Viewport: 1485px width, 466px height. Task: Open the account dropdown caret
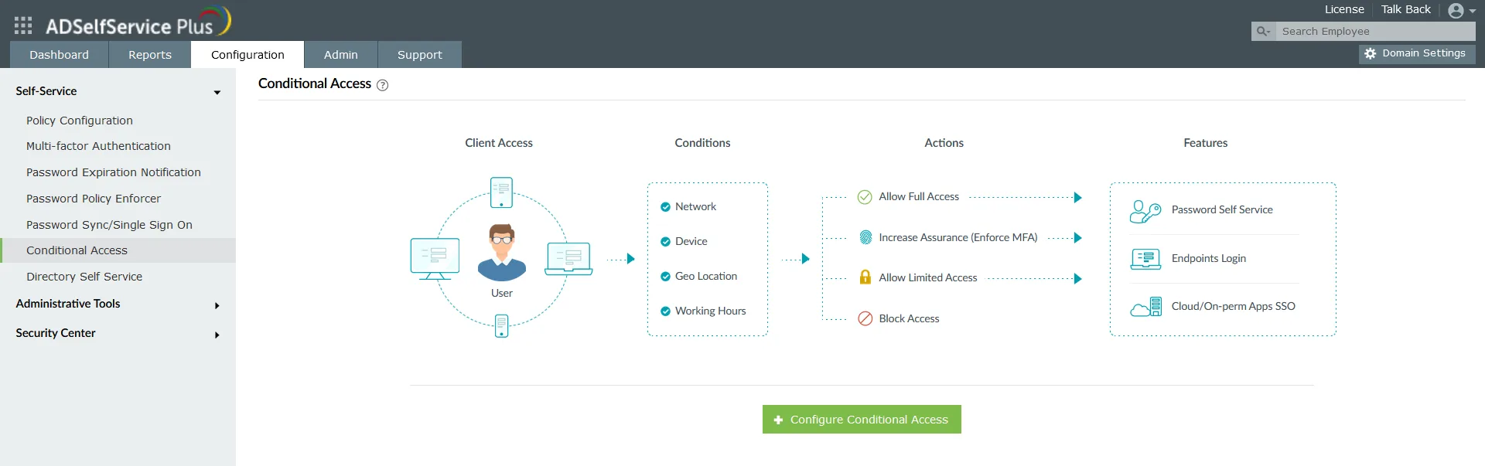pyautogui.click(x=1473, y=12)
